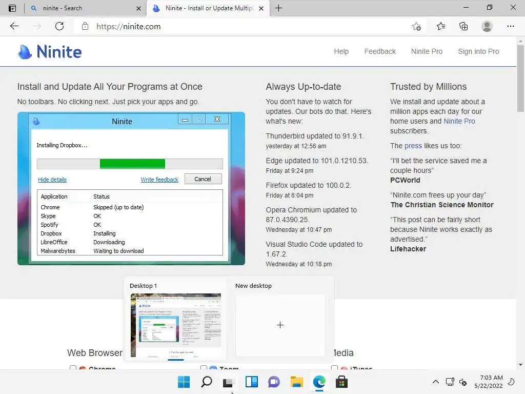Add this page to favorites
The width and height of the screenshot is (525, 394).
[x=416, y=26]
